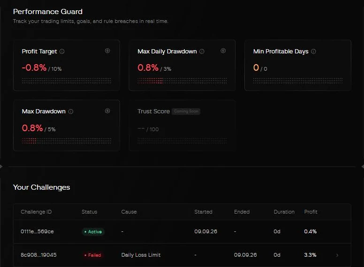
Task: Sort by the Profit column header
Action: click(311, 212)
